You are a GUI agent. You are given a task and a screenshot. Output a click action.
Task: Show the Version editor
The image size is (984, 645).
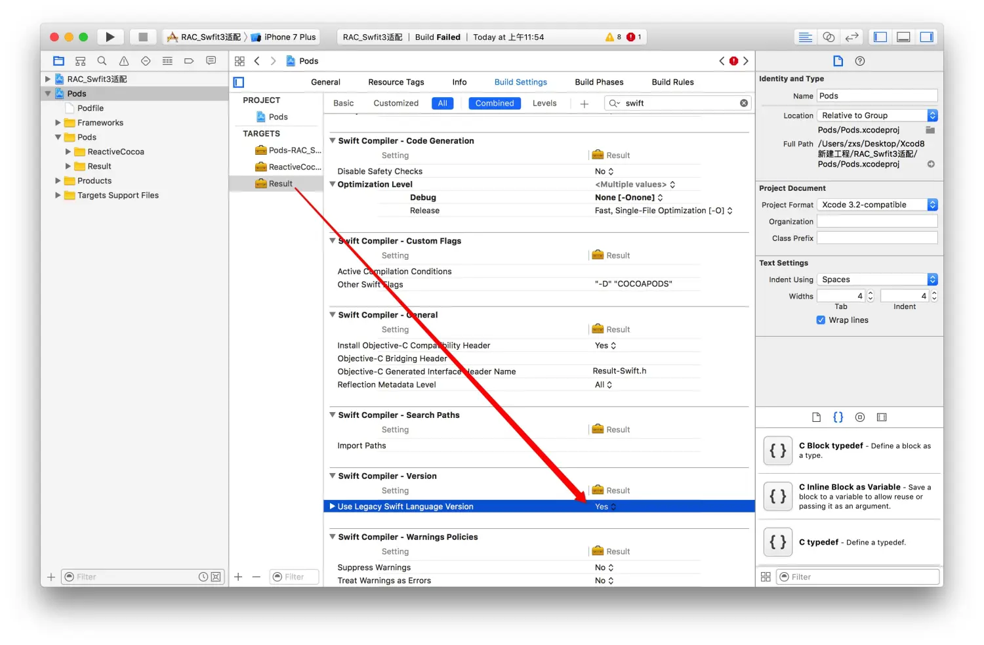click(x=851, y=37)
